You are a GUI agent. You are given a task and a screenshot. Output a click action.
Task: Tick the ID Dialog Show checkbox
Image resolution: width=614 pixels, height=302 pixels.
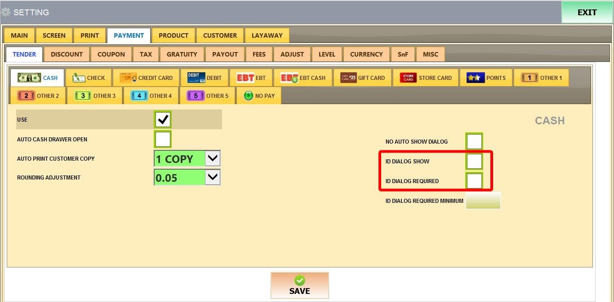tap(474, 161)
